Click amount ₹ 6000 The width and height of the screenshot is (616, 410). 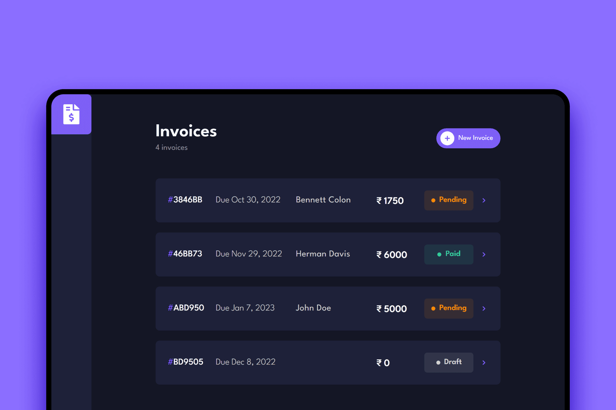[392, 255]
